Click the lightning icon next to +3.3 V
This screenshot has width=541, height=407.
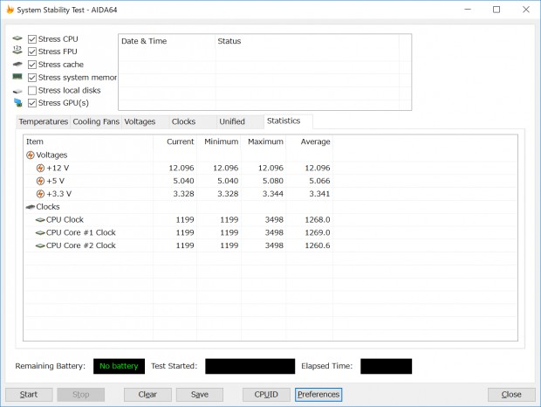tap(40, 194)
